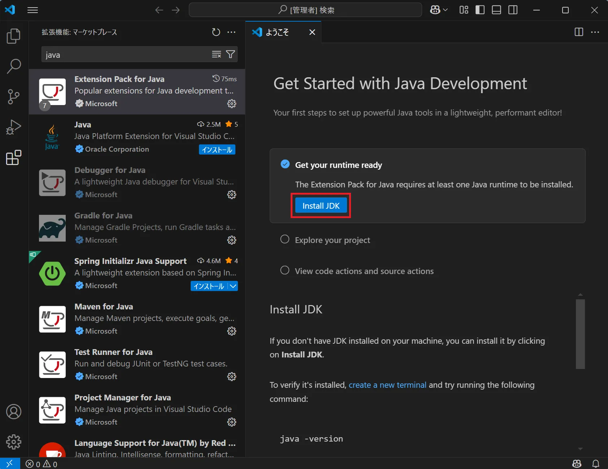
Task: Open create a new terminal link
Action: [x=387, y=385]
